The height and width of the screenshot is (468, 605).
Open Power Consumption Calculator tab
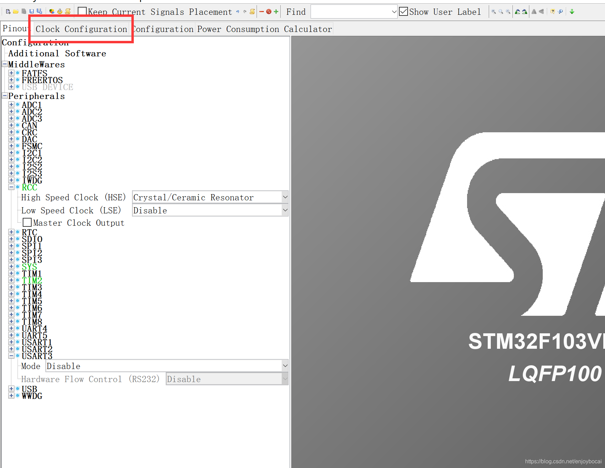264,29
